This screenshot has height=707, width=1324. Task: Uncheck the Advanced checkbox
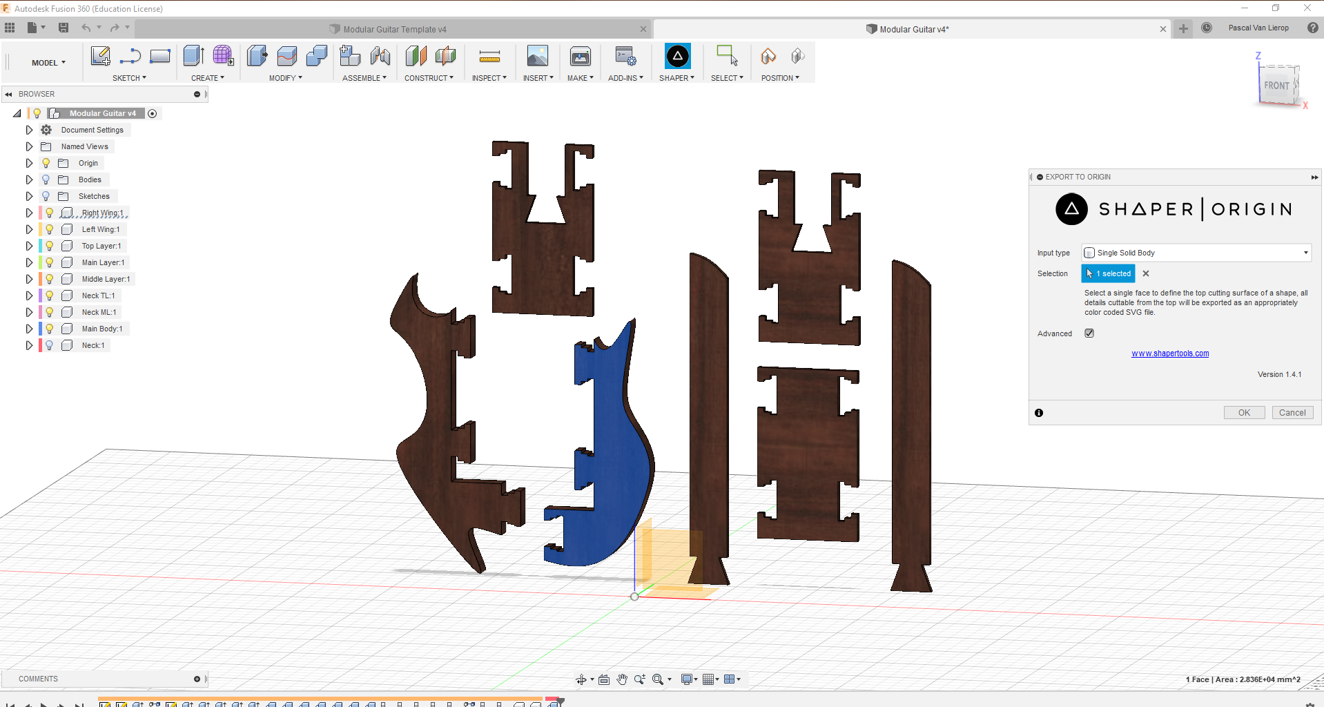point(1089,333)
